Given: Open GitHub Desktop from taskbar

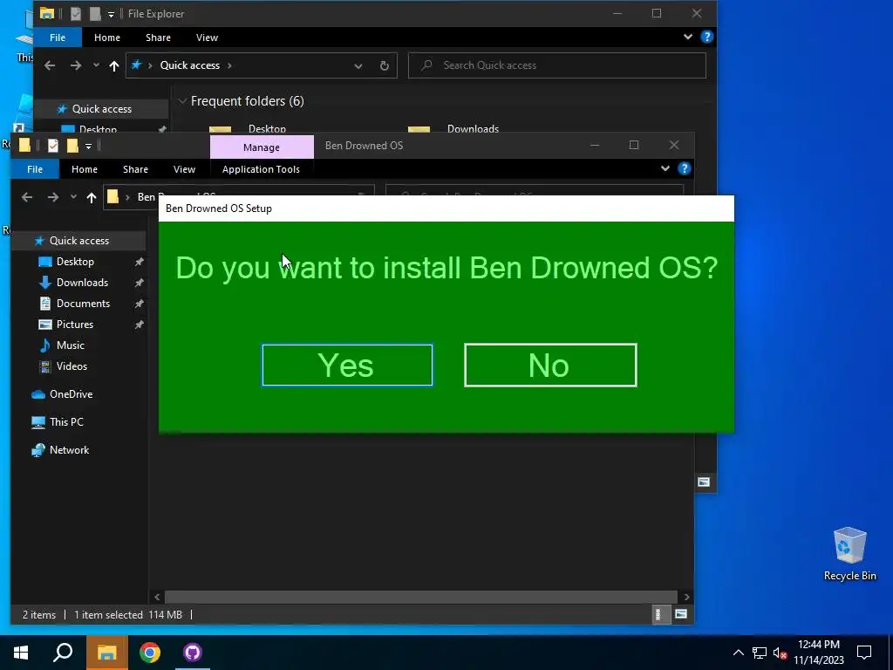Looking at the screenshot, I should (193, 653).
